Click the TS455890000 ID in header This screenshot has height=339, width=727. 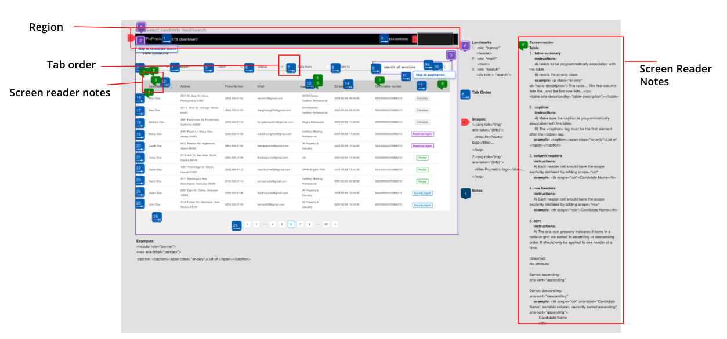click(399, 39)
